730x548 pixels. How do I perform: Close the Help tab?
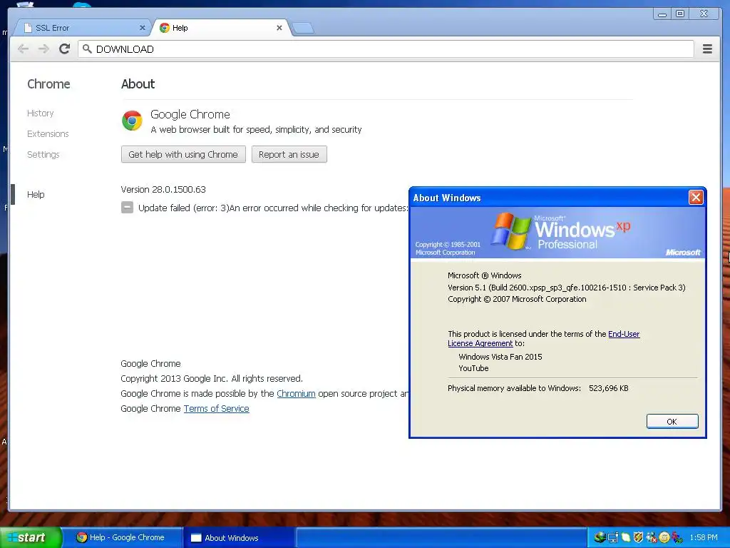coord(279,28)
